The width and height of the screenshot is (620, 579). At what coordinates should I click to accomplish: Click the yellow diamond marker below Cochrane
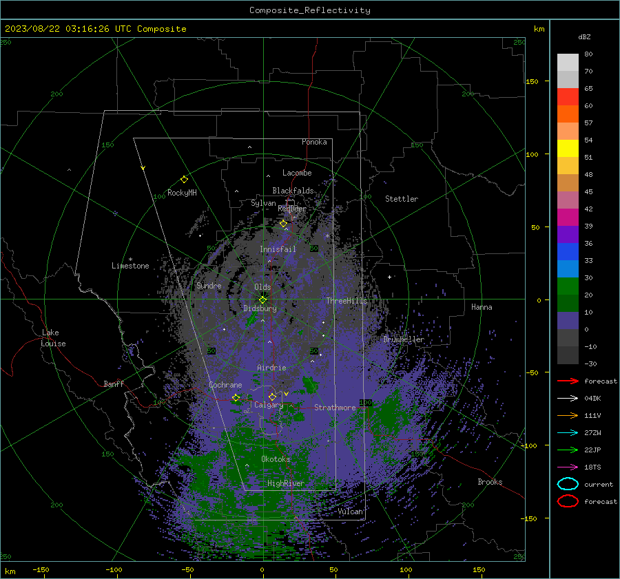click(x=236, y=397)
